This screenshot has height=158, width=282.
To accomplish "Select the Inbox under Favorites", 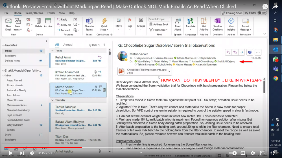I will (x=23, y=51).
